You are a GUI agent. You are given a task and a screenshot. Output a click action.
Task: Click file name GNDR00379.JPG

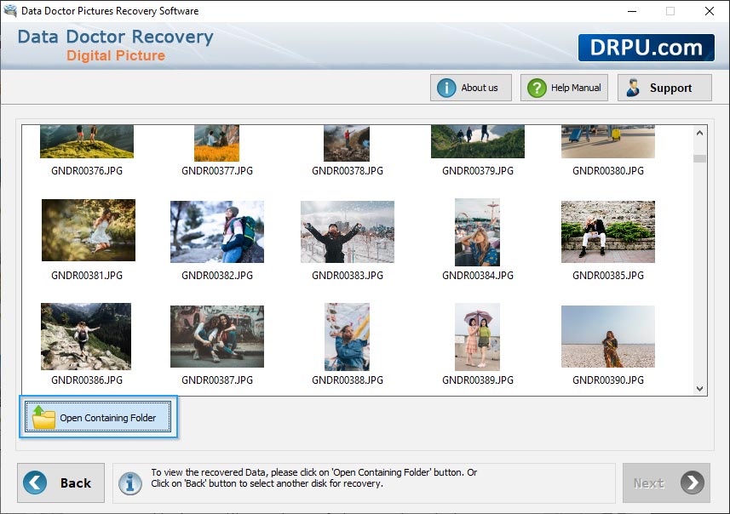click(478, 171)
